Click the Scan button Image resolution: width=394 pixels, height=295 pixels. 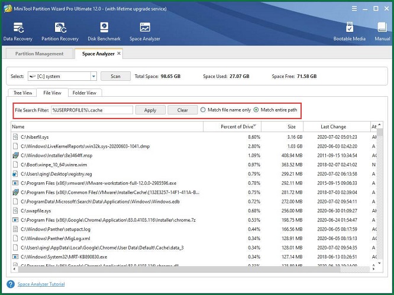coord(115,76)
